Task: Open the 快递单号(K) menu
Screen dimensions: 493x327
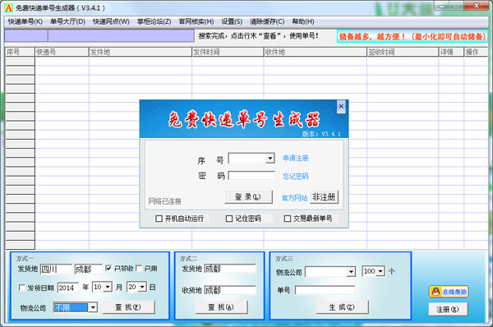Action: tap(25, 21)
